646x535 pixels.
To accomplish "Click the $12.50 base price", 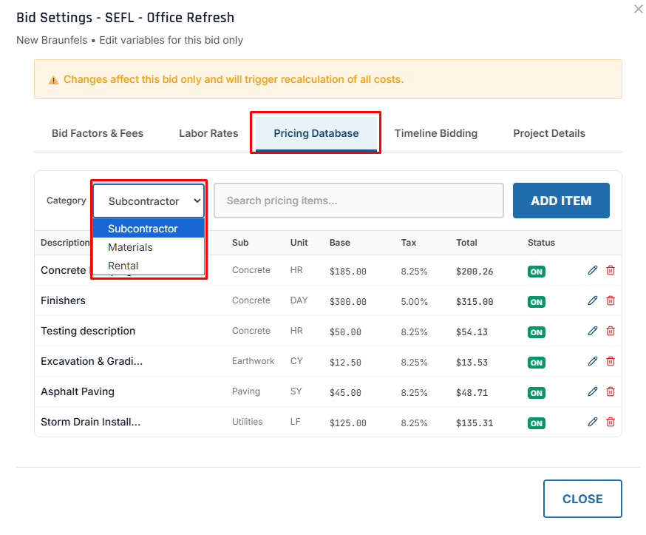I will pos(345,363).
